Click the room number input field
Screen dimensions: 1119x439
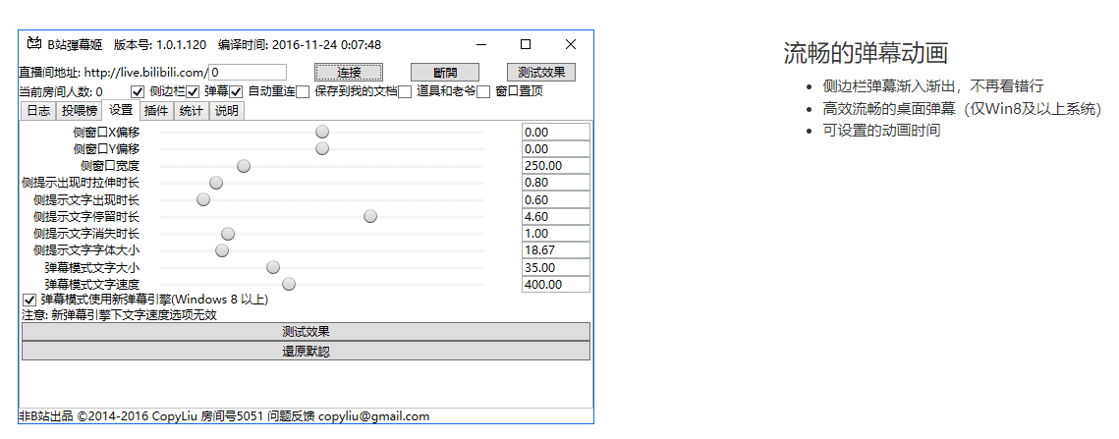click(x=248, y=72)
